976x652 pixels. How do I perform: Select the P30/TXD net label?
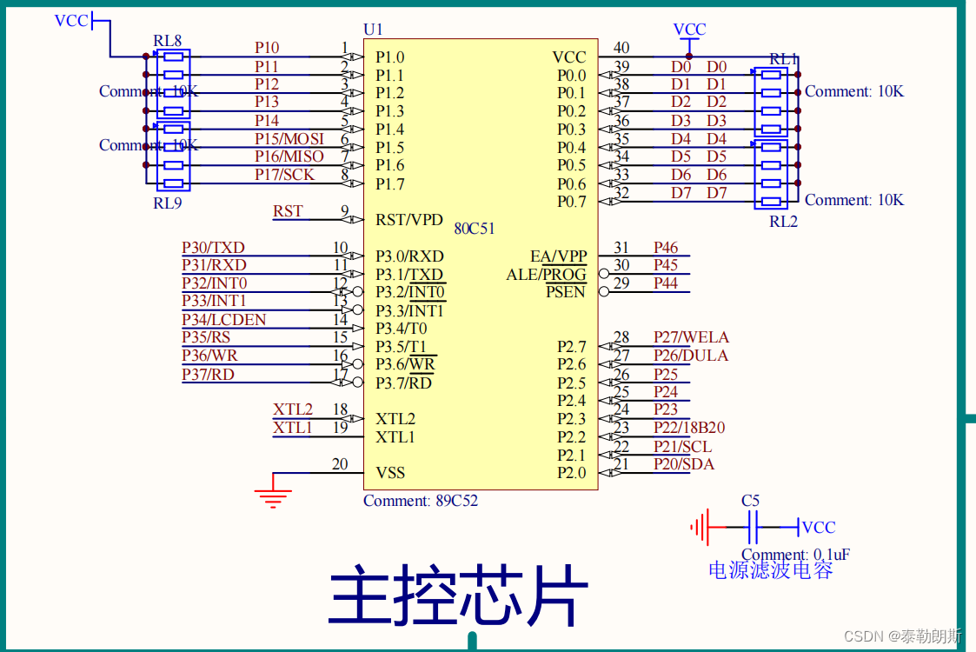pos(214,247)
